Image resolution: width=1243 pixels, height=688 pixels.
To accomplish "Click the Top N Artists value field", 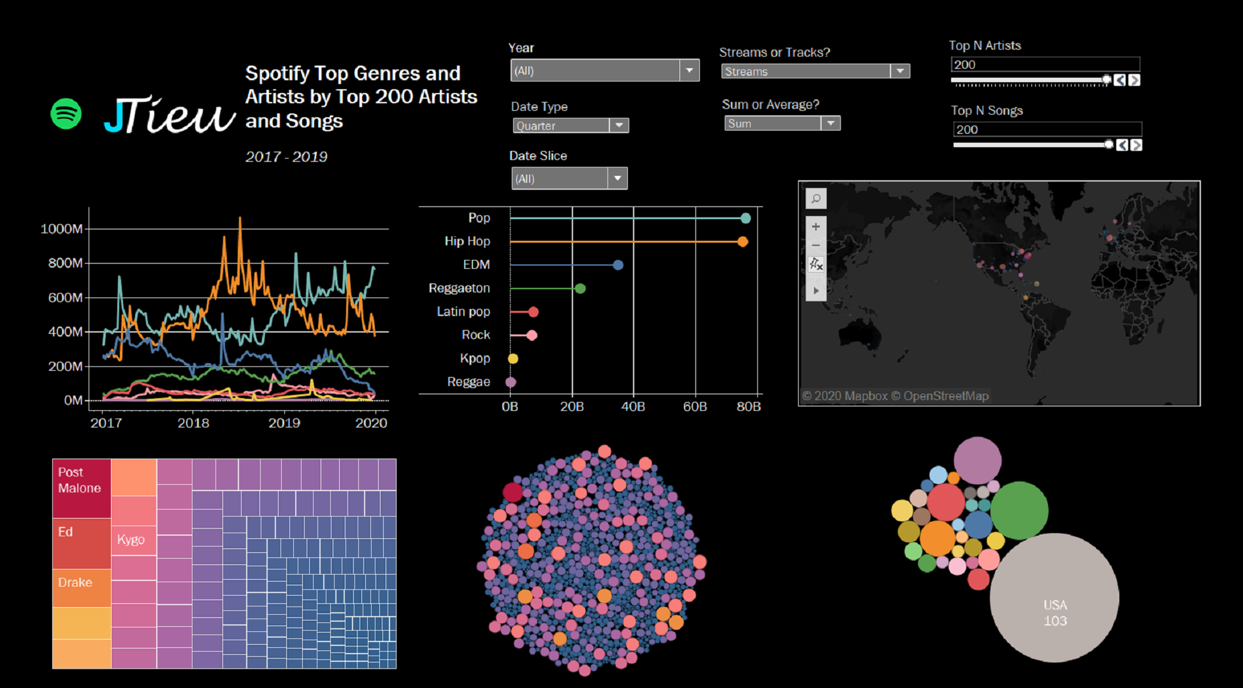I will tap(1045, 64).
